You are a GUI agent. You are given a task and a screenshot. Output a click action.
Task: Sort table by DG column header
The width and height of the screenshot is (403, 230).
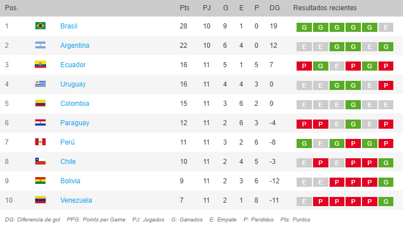(274, 8)
